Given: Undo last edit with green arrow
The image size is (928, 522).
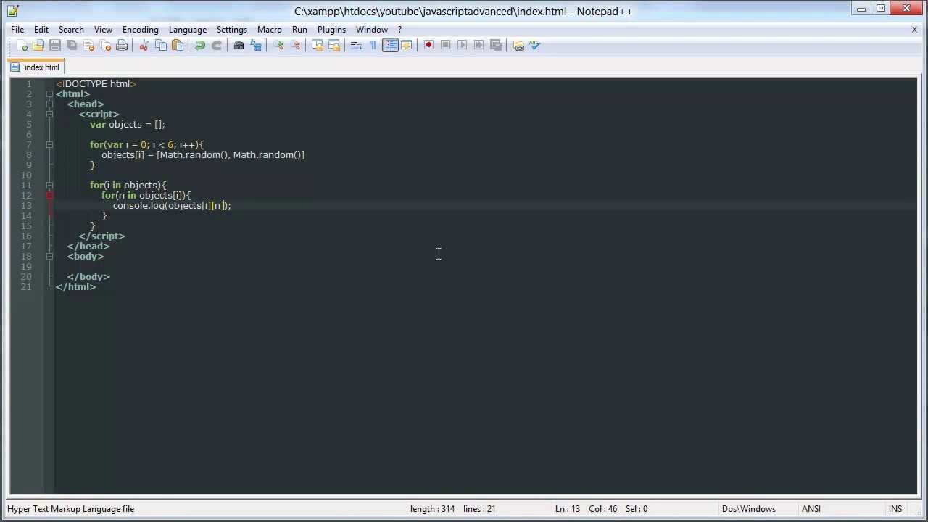Looking at the screenshot, I should tap(199, 46).
